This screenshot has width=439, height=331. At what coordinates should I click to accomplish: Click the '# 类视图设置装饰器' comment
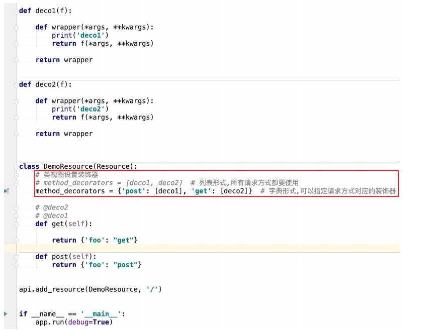click(x=67, y=175)
